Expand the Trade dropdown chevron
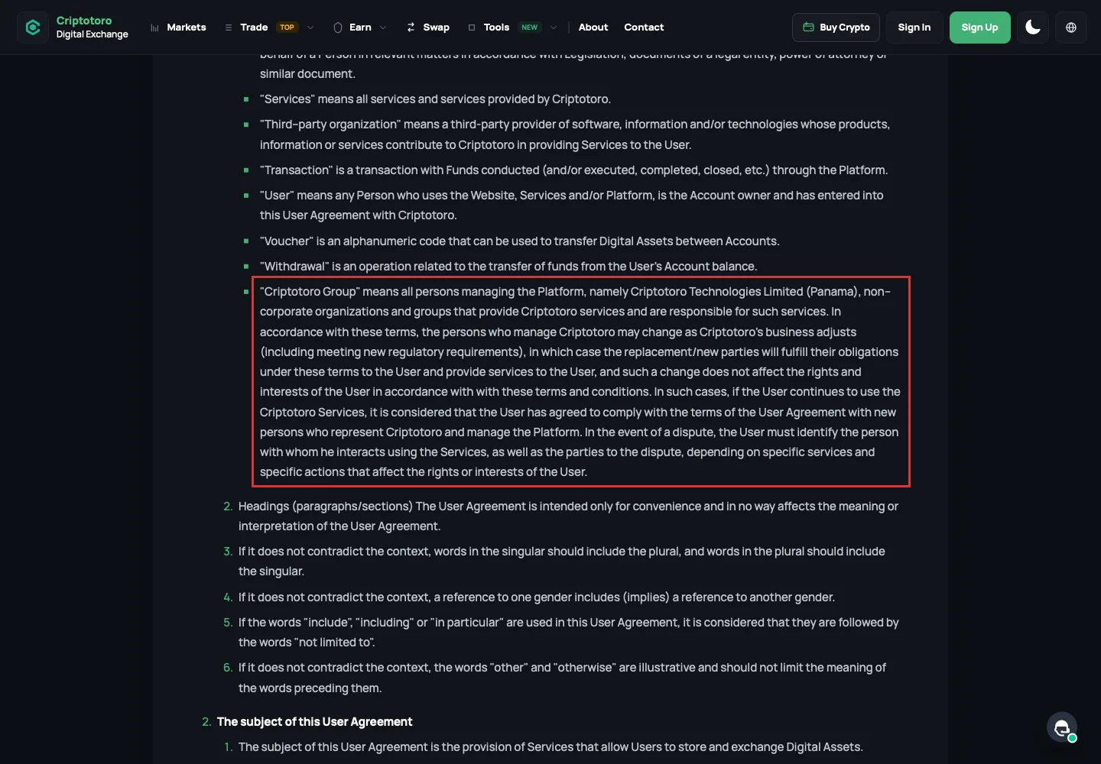 (310, 28)
